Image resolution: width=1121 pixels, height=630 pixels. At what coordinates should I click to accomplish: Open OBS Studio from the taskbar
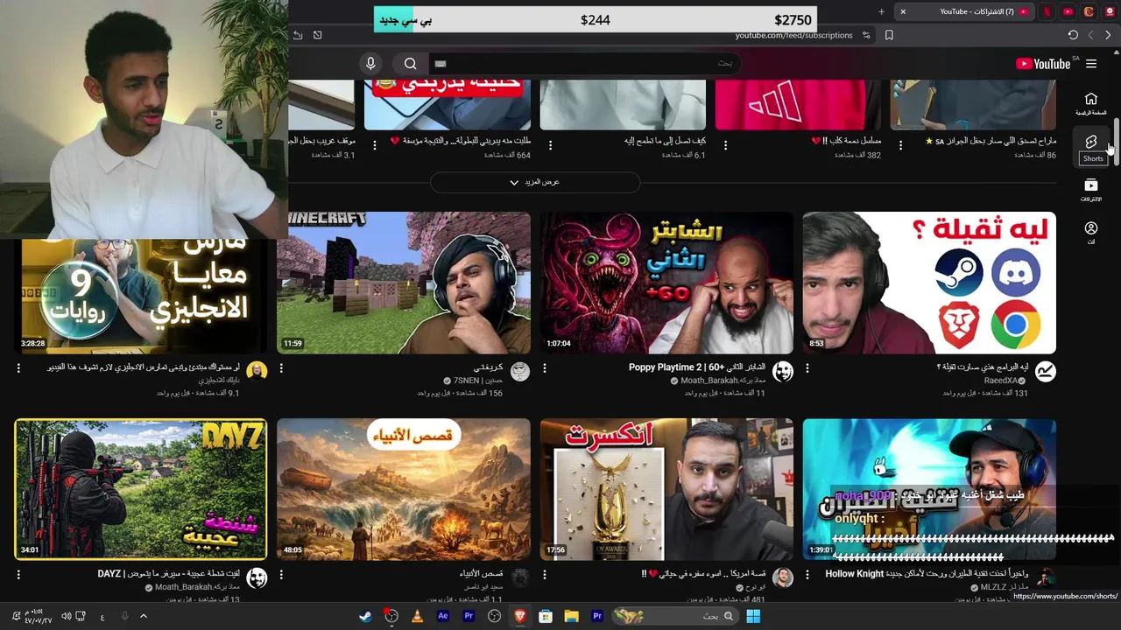[494, 616]
